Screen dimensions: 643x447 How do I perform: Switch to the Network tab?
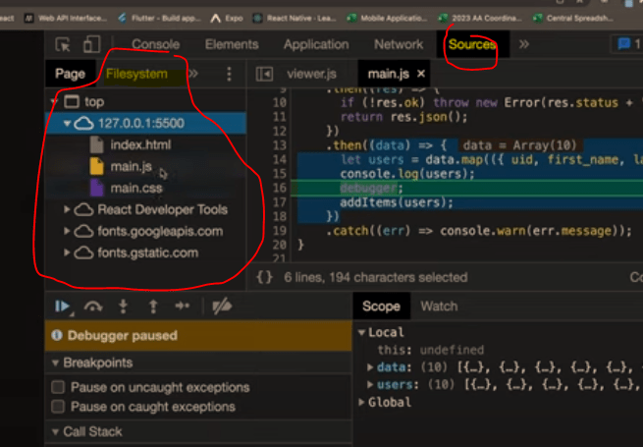point(398,44)
